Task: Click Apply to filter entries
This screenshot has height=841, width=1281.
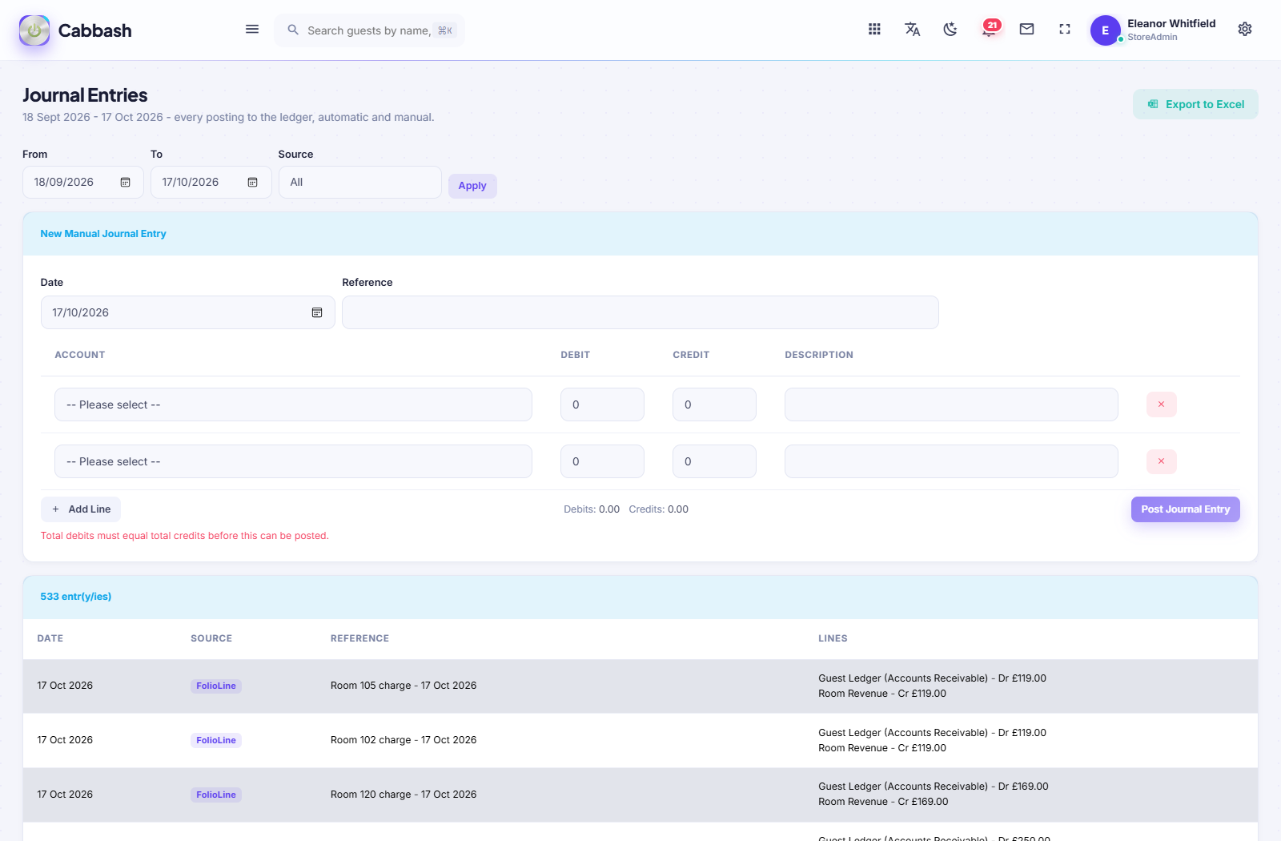Action: (472, 186)
